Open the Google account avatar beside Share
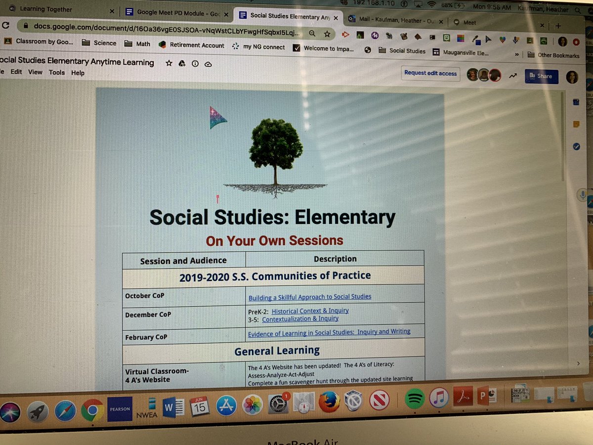This screenshot has height=445, width=593. tap(572, 77)
